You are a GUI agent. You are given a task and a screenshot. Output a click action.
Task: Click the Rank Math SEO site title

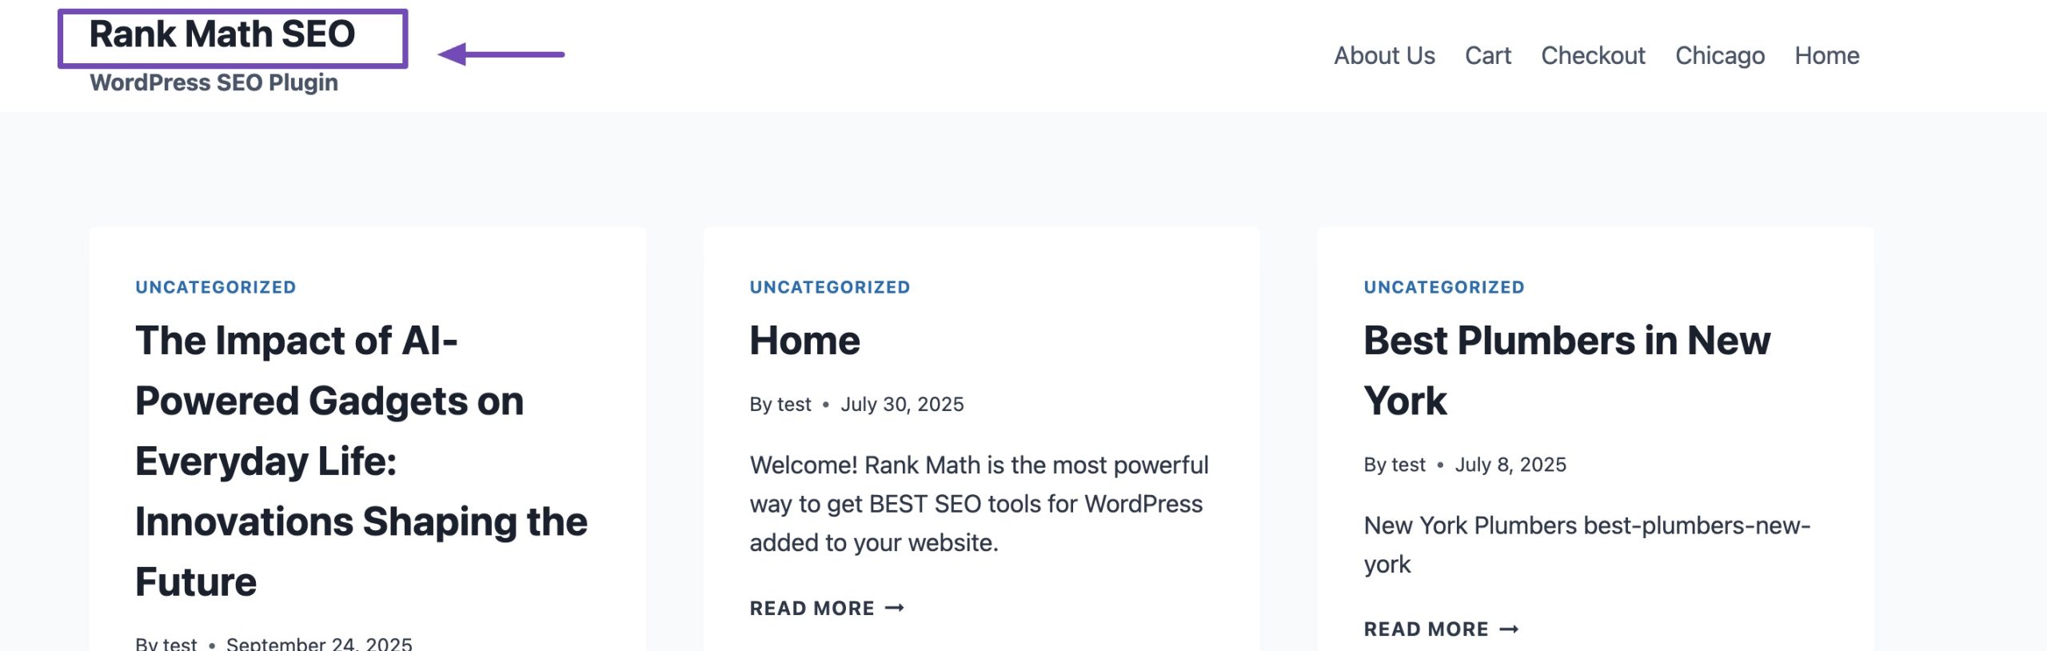221,34
